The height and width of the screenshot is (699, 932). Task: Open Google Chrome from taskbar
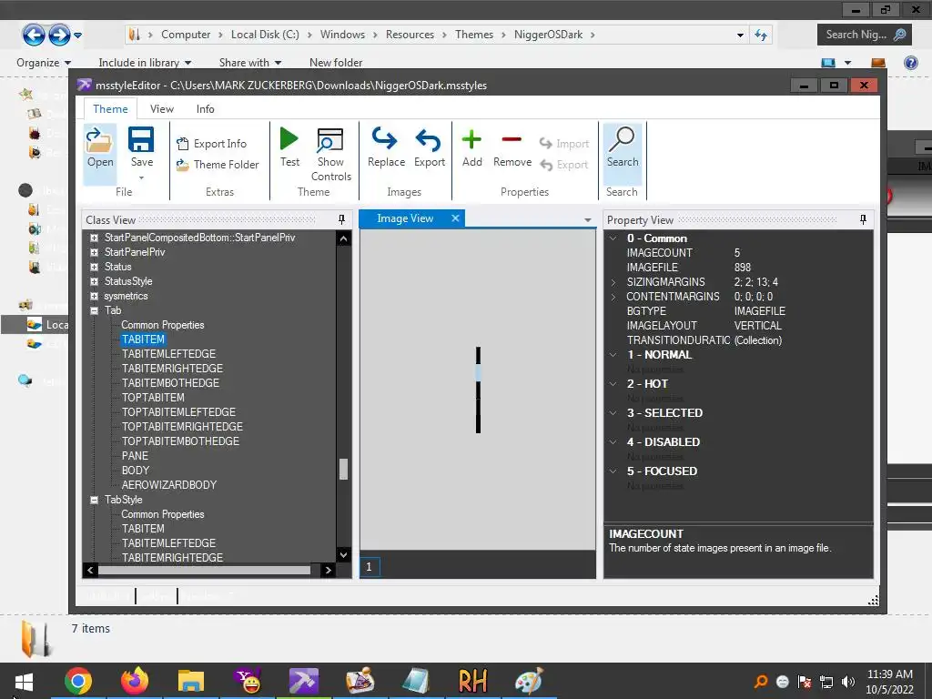(78, 681)
